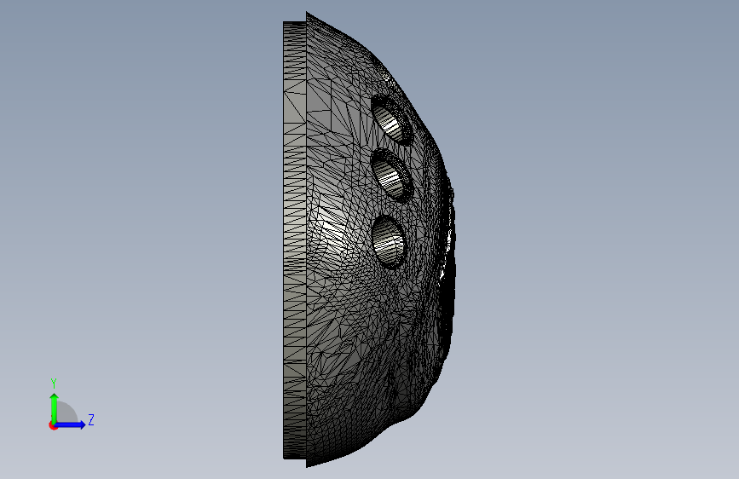739x479 pixels.
Task: Click the blue Z axis arrow of the triad
Action: click(70, 424)
